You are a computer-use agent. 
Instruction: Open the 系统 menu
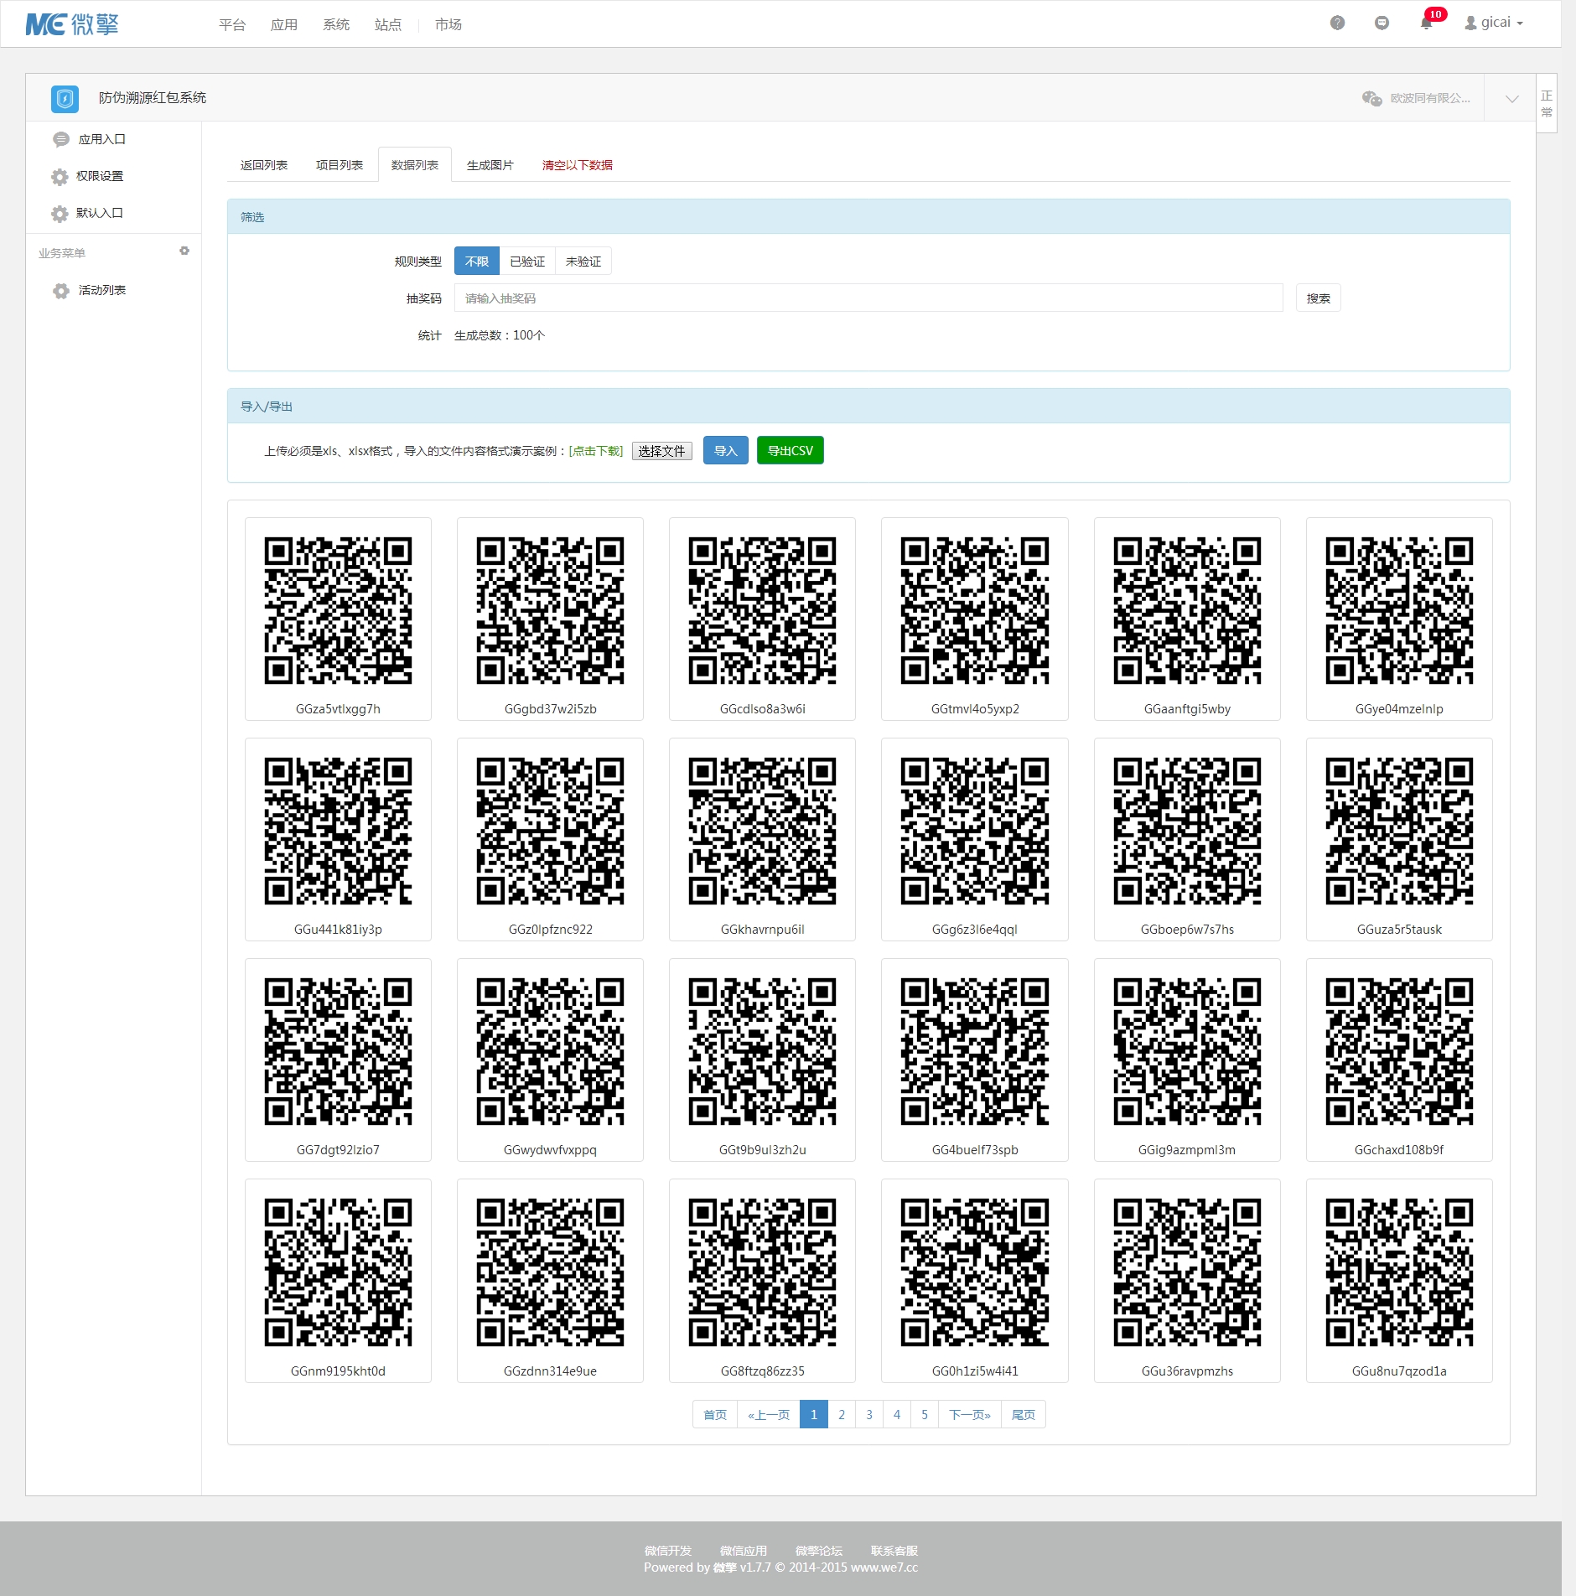(336, 24)
